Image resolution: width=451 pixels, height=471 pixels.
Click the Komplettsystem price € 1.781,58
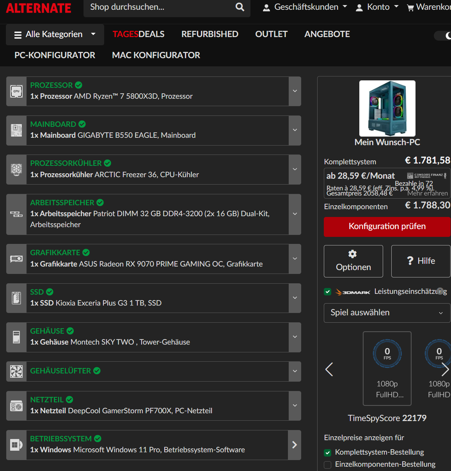428,160
